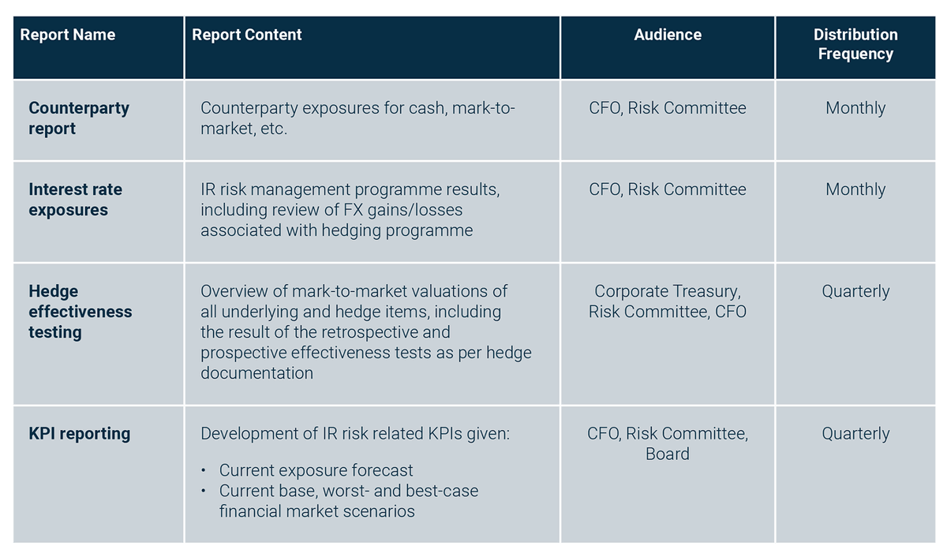
Task: Click the Audience column header
Action: [668, 35]
